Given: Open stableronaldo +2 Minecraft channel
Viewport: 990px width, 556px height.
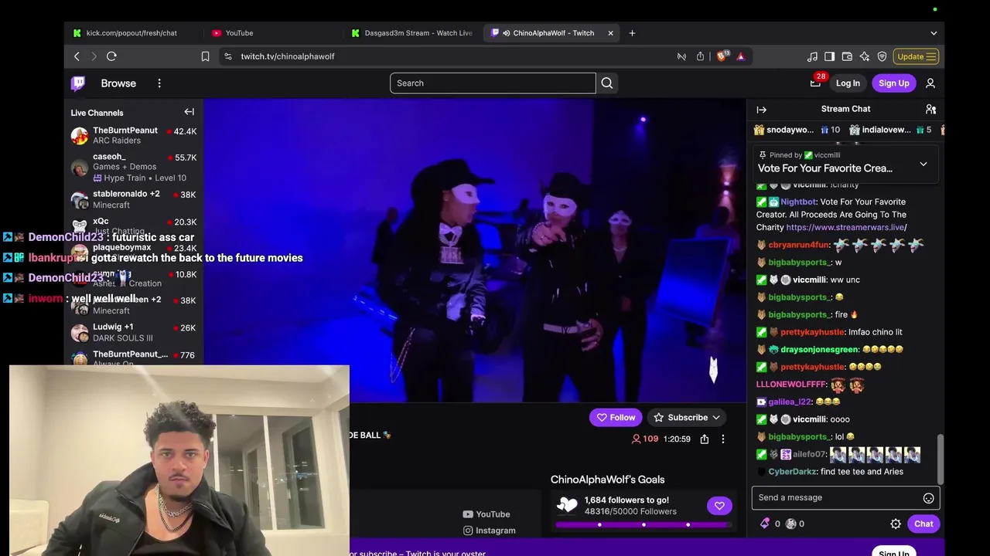Looking at the screenshot, I should click(x=134, y=199).
